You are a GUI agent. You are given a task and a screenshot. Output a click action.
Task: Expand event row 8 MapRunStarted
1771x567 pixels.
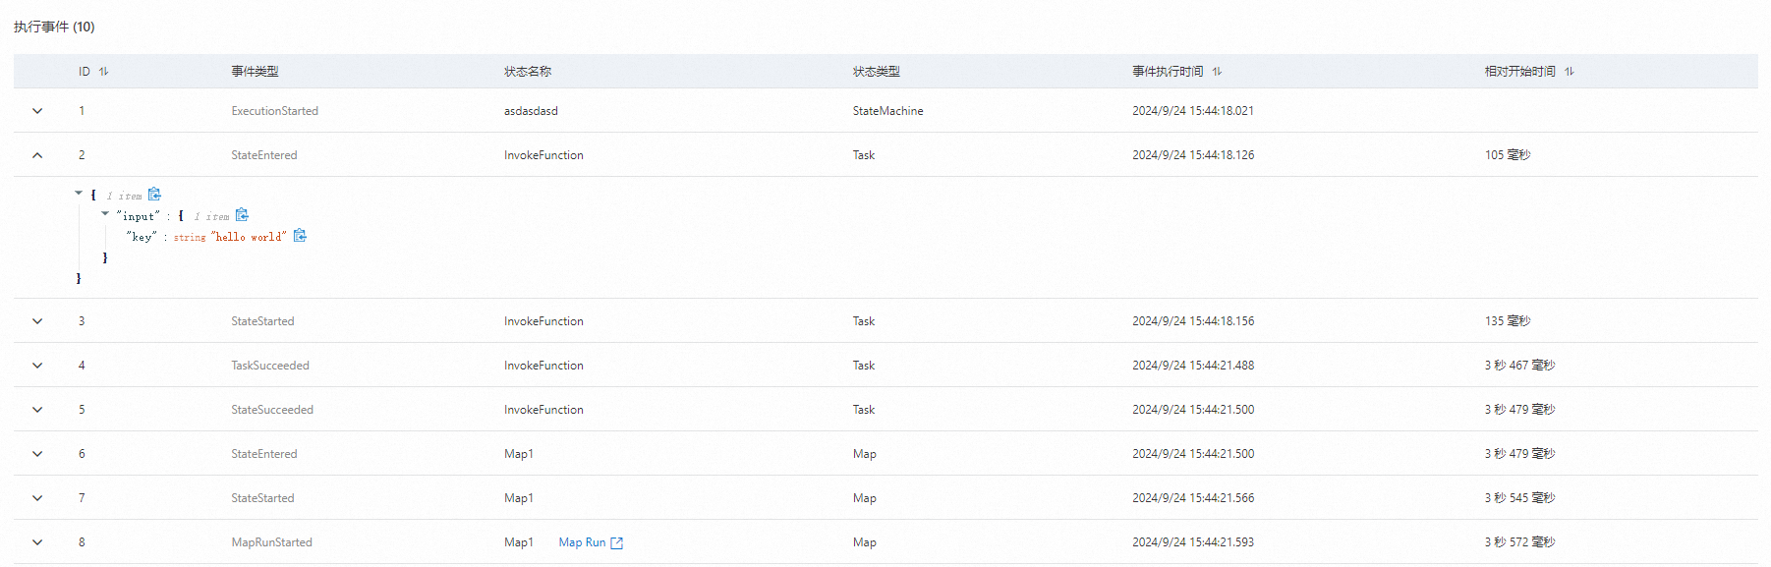point(37,542)
